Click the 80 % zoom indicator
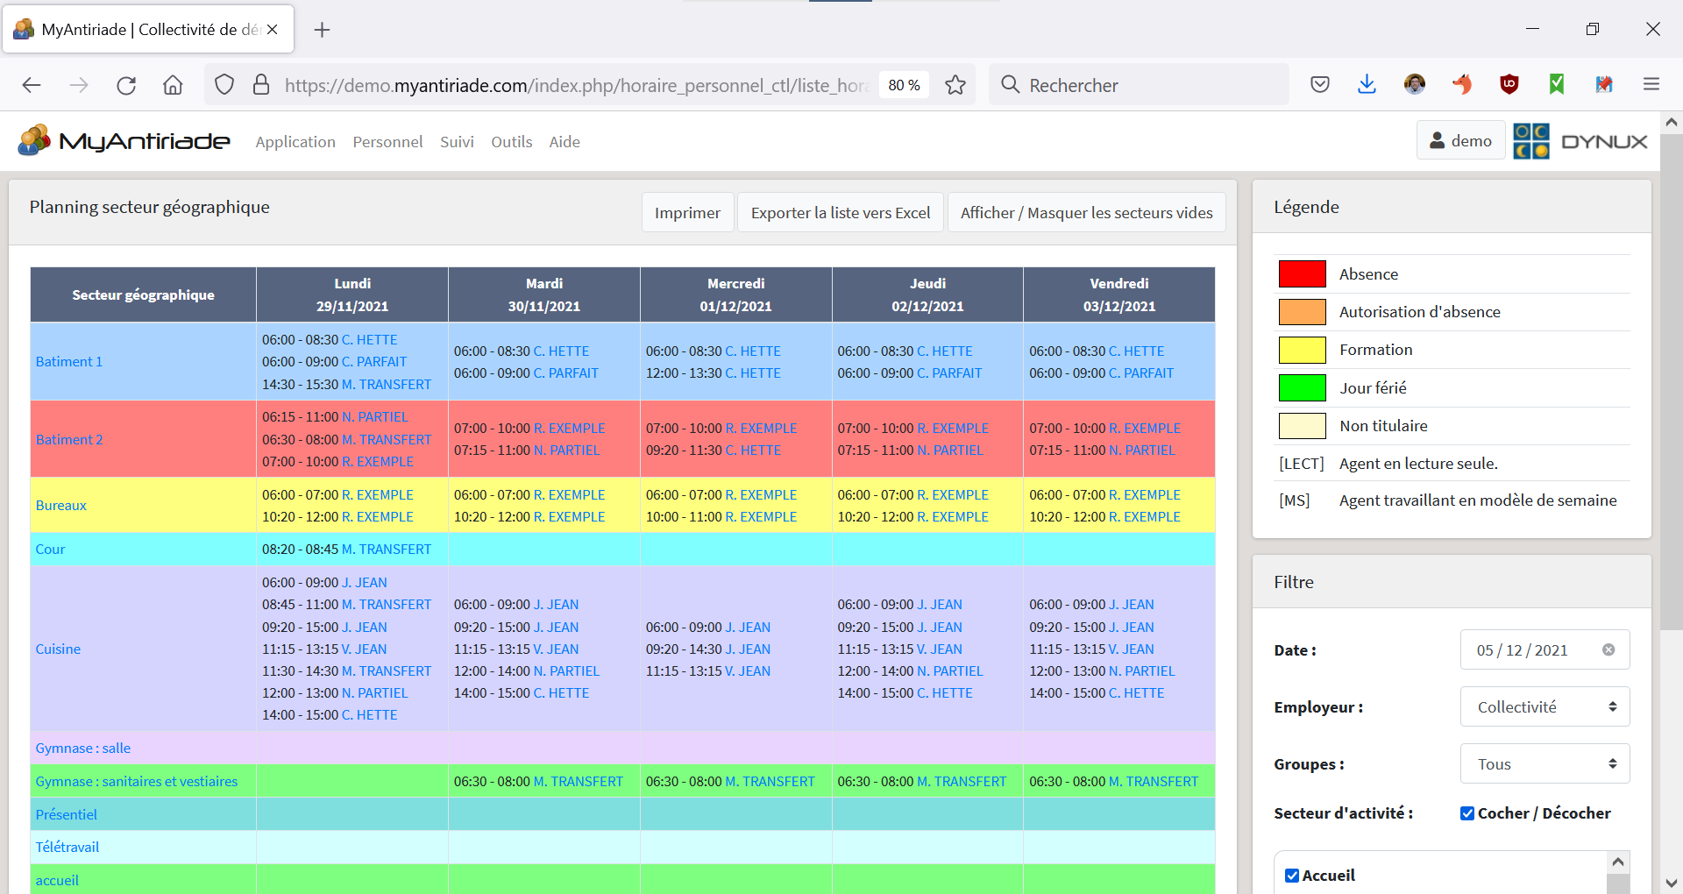The width and height of the screenshot is (1683, 894). [904, 85]
